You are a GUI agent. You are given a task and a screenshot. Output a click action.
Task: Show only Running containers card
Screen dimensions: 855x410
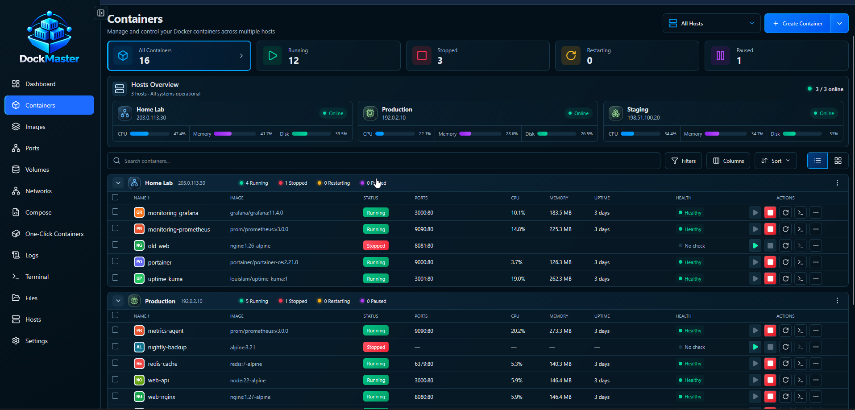point(328,56)
